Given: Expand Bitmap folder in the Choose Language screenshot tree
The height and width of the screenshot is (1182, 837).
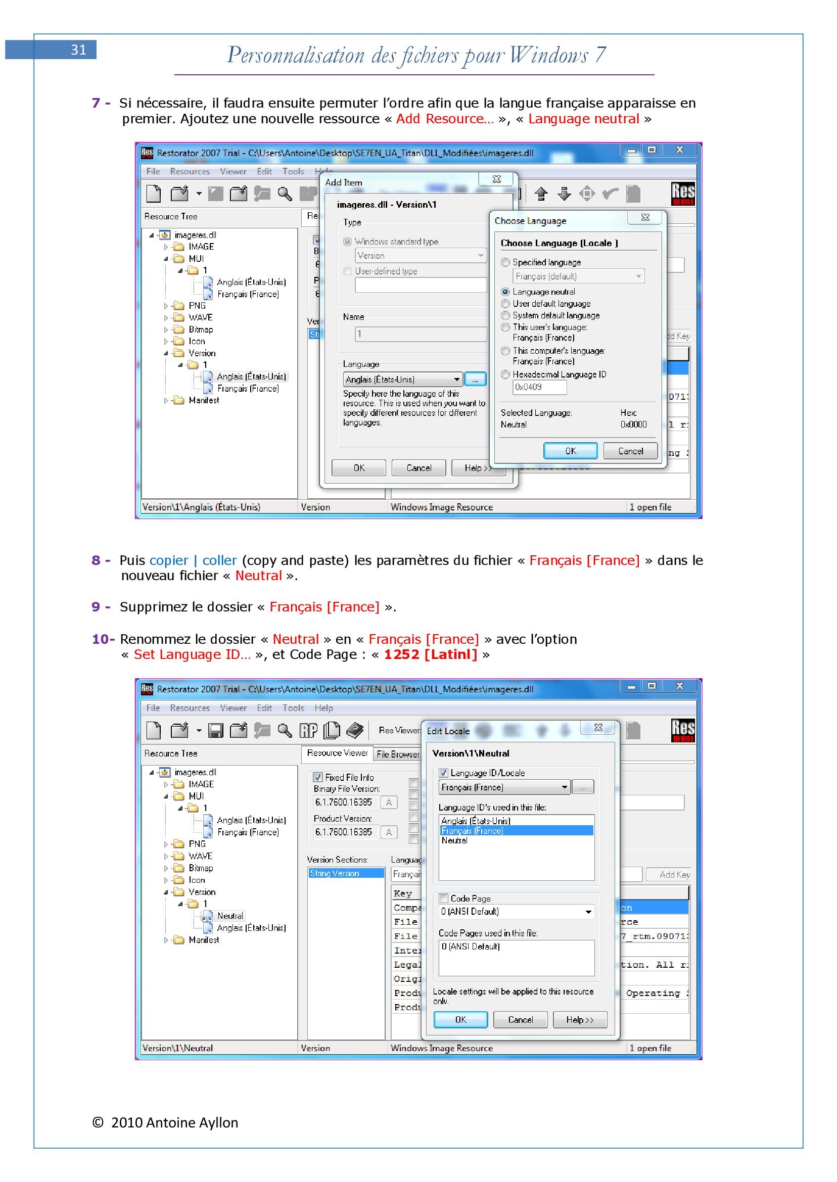Looking at the screenshot, I should [166, 329].
